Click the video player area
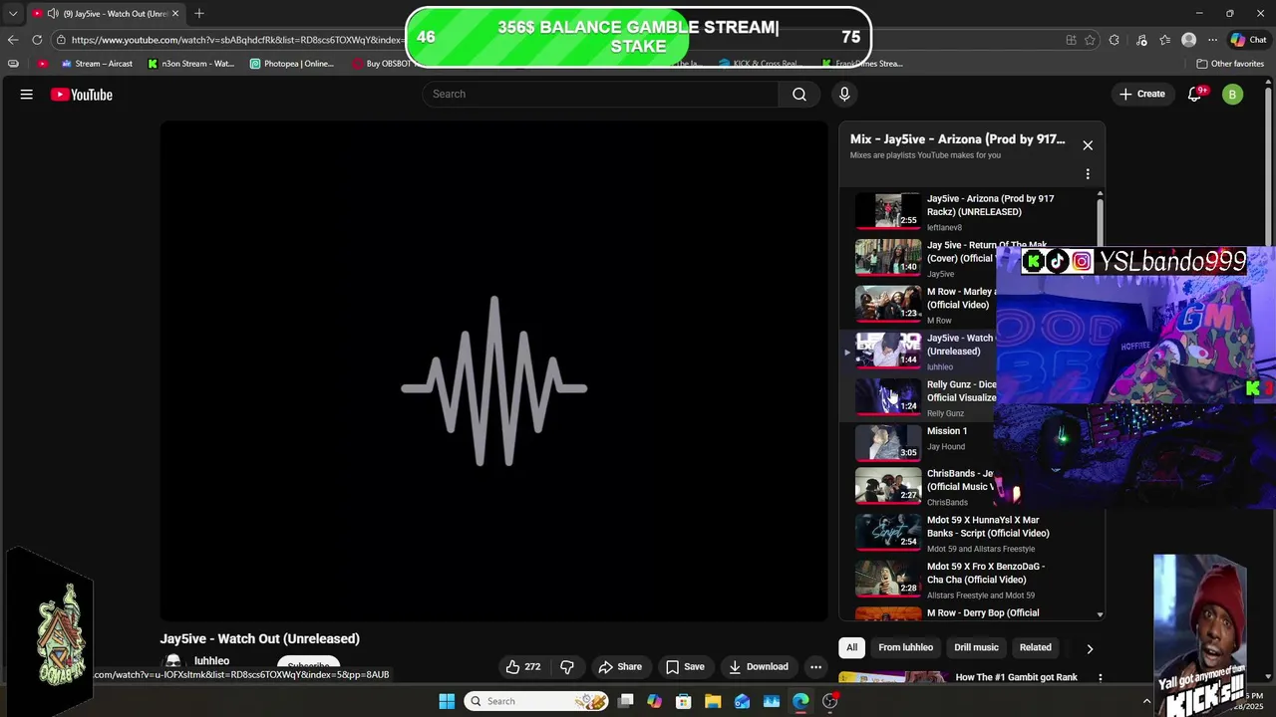Viewport: 1276px width, 717px height. (493, 371)
